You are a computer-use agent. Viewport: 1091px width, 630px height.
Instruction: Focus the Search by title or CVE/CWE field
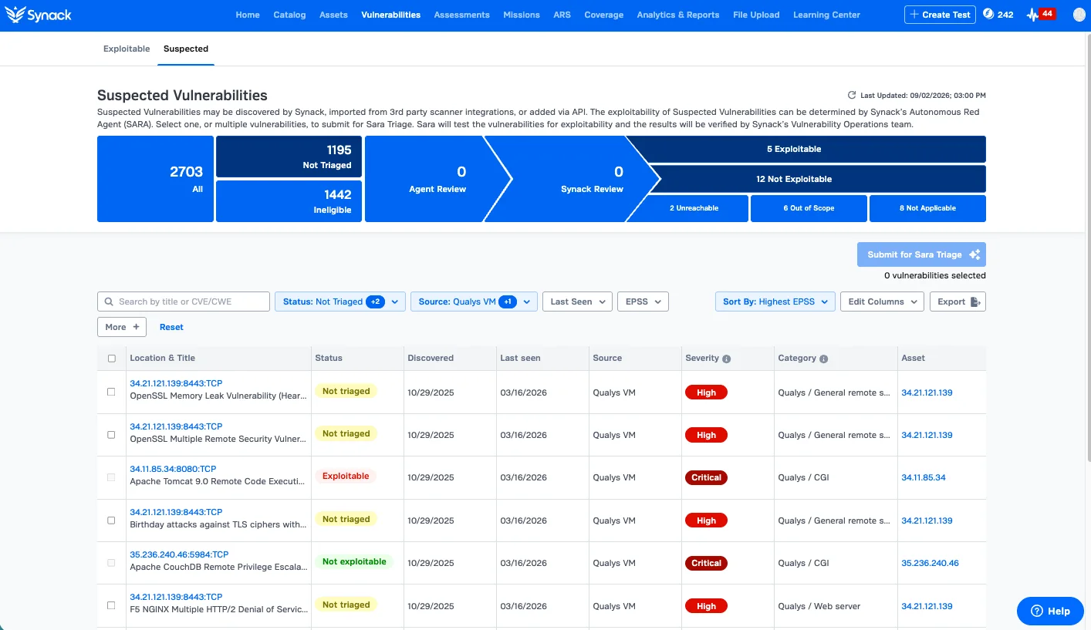[184, 302]
